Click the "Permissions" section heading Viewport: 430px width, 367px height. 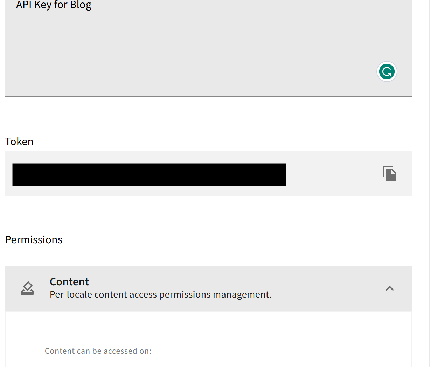pos(34,240)
